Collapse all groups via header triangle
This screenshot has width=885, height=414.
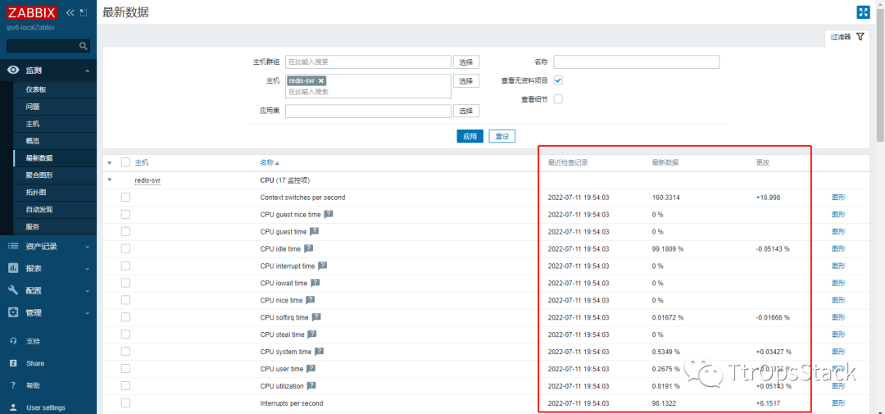(x=110, y=162)
